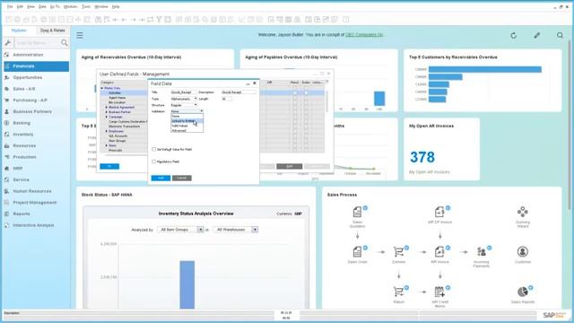574x323 pixels.
Task: Tick the Mandatory Field checkbox
Action: point(153,161)
